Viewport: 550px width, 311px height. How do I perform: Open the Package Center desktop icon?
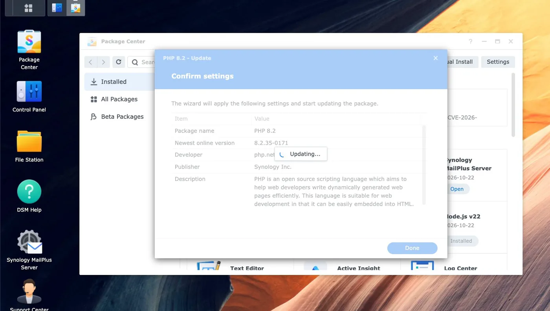pos(29,50)
